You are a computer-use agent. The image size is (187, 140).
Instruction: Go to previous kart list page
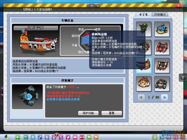point(141,97)
